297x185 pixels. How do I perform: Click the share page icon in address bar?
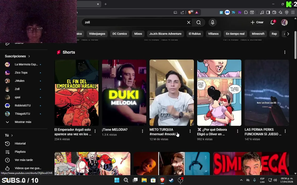(182, 12)
